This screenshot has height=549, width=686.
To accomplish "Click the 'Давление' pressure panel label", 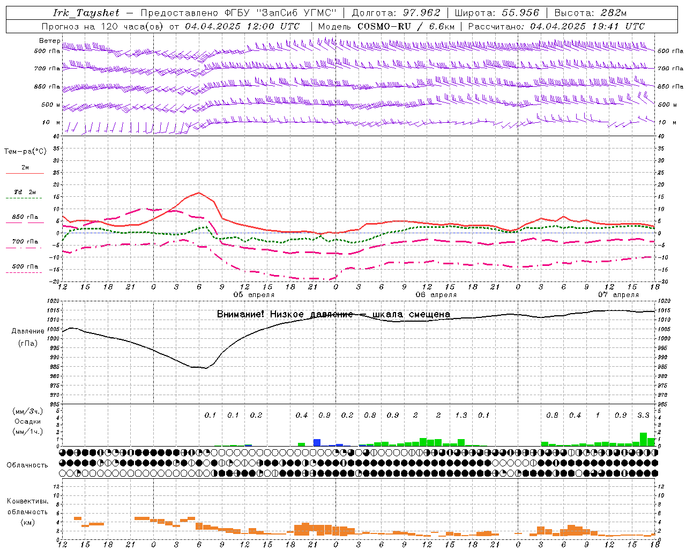I will 28,331.
